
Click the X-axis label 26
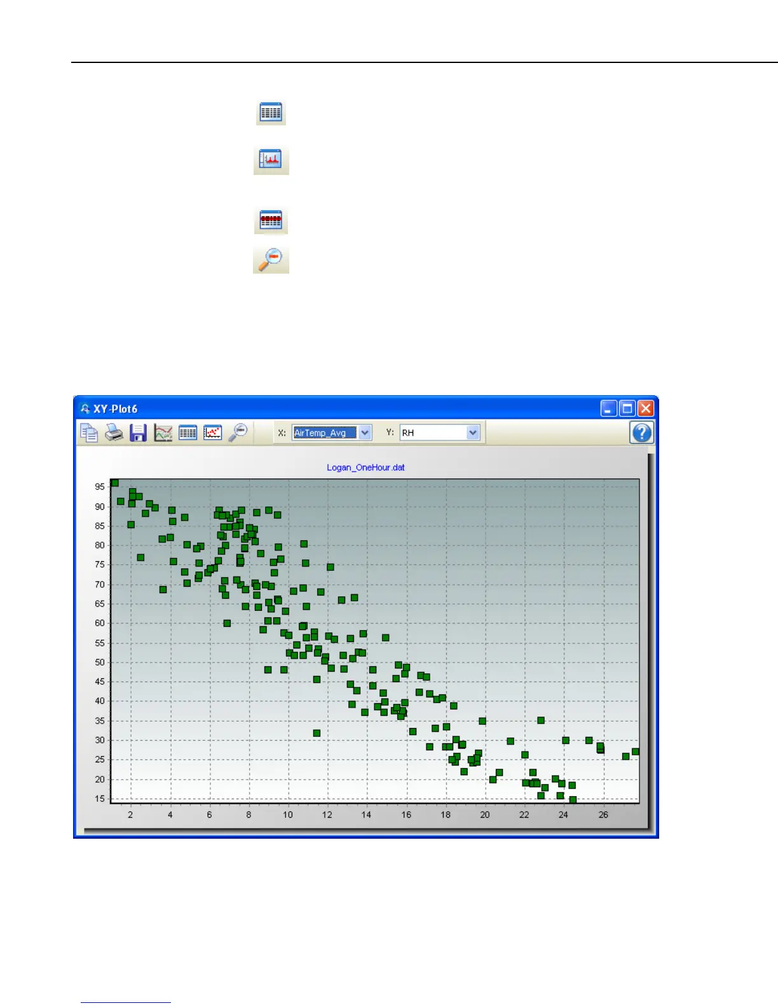coord(603,815)
